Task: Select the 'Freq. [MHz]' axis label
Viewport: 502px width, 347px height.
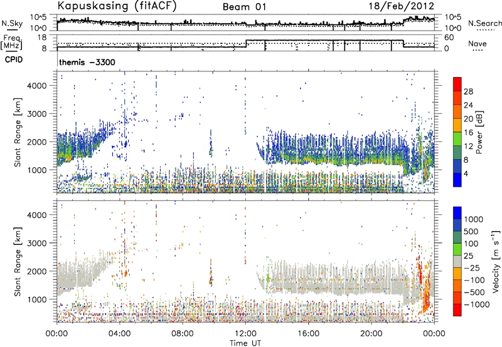Action: 12,43
